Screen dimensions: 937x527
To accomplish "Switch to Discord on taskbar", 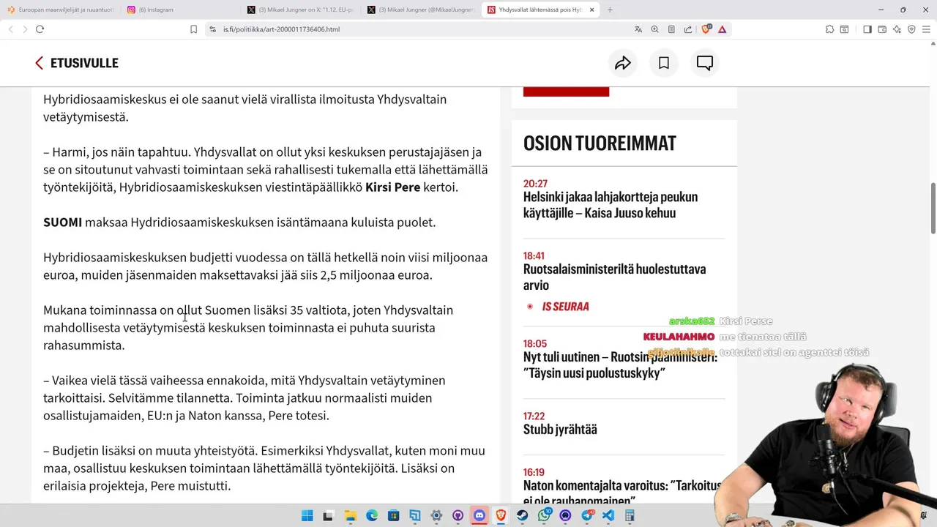I will click(x=479, y=515).
